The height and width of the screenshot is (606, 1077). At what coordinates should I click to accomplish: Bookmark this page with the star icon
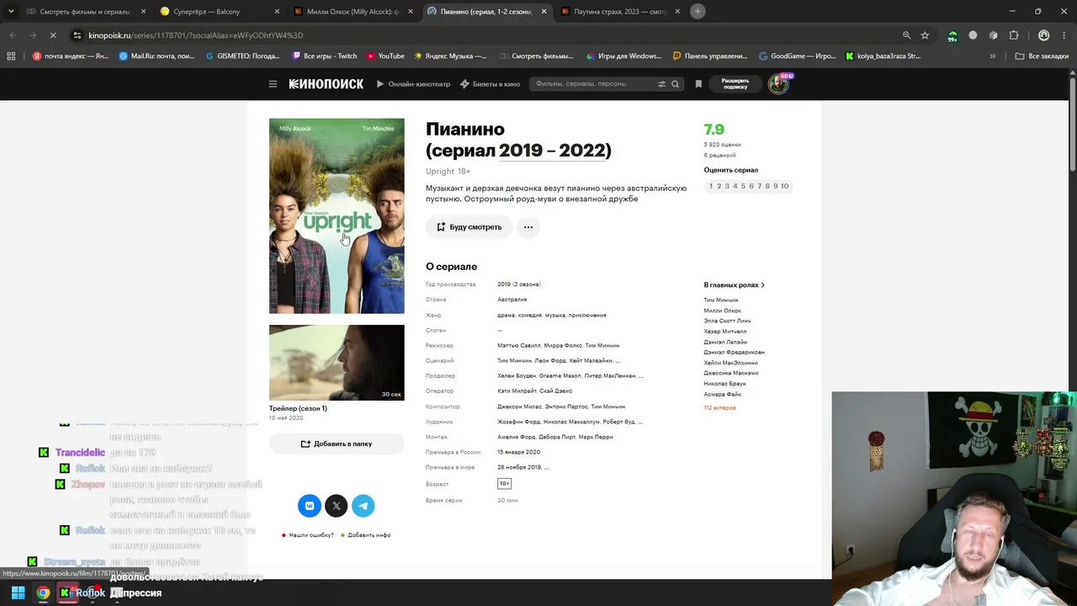tap(925, 35)
